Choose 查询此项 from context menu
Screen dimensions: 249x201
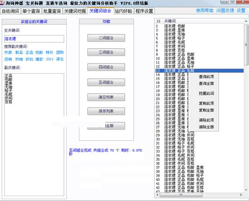click(x=206, y=77)
